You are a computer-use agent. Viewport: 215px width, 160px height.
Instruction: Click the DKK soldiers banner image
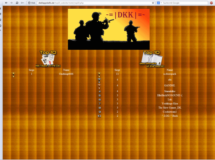[x=109, y=29]
